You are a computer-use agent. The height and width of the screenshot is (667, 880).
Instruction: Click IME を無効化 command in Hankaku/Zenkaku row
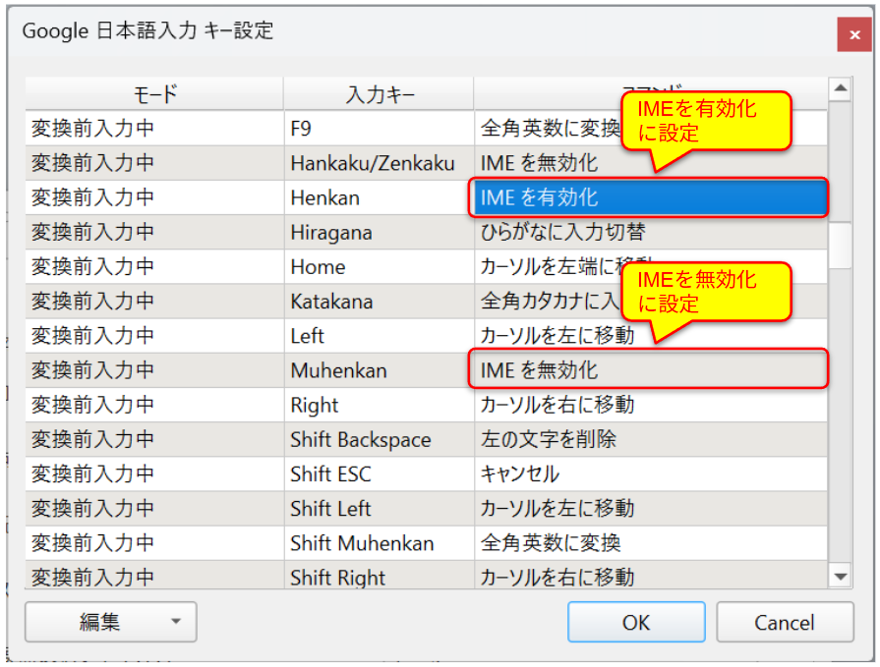point(651,163)
